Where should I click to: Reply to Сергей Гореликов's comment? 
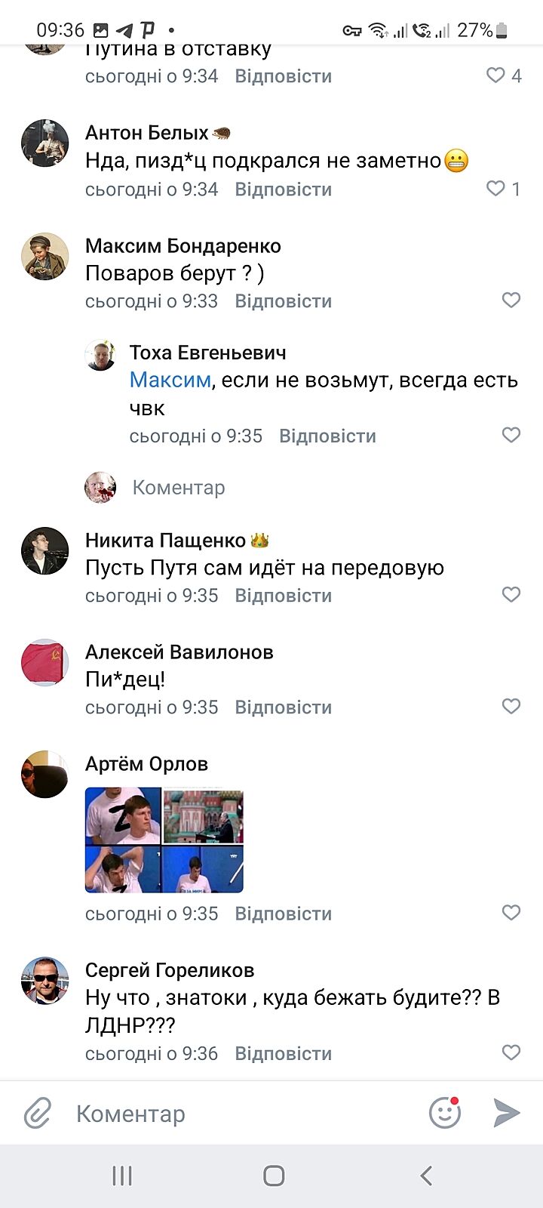(x=283, y=1054)
